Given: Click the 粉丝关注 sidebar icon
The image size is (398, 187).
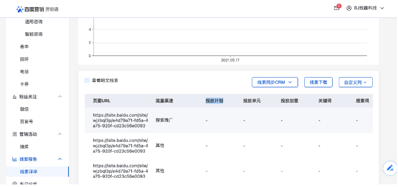Looking at the screenshot, I should click(14, 97).
